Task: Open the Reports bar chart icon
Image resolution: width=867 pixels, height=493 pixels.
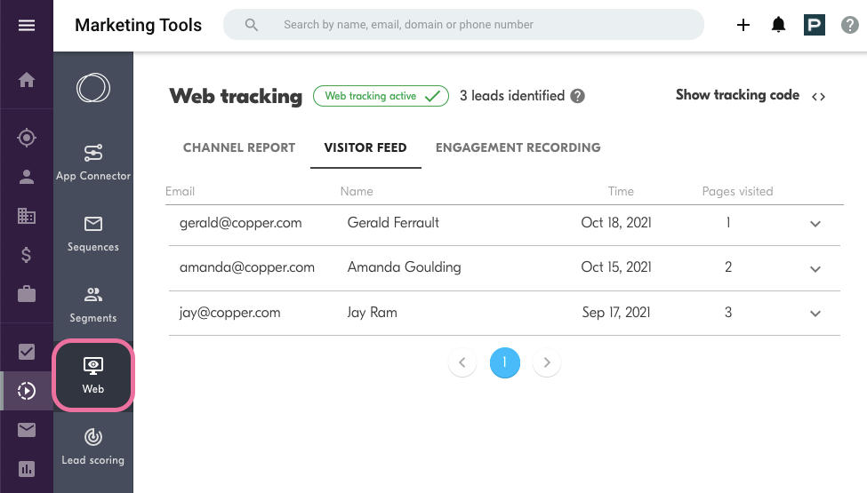Action: [27, 469]
